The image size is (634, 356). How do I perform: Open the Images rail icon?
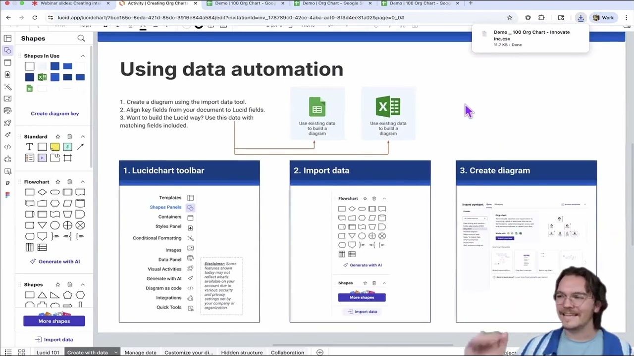pos(7,98)
